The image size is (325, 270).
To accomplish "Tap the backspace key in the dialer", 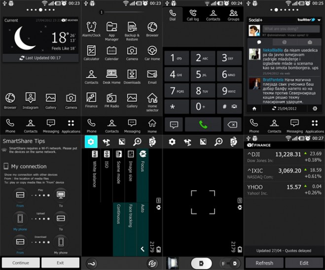I will click(232, 125).
